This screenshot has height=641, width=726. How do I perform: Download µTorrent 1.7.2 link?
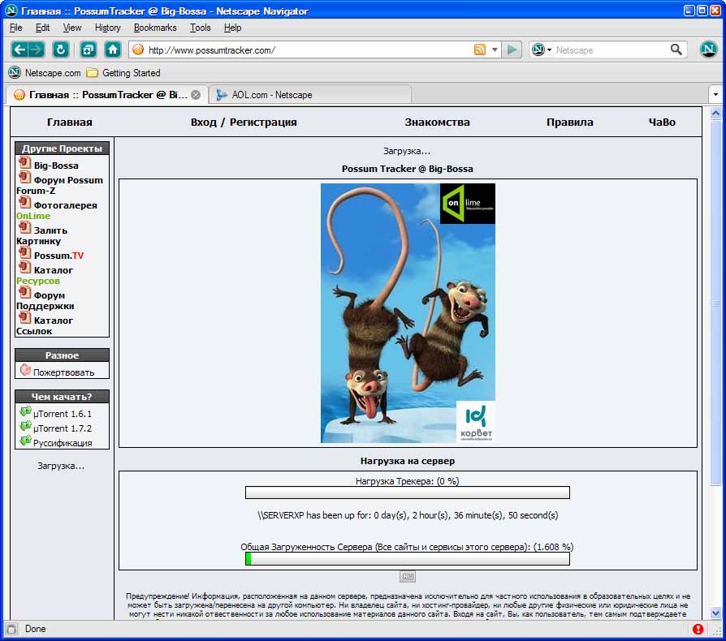coord(63,428)
